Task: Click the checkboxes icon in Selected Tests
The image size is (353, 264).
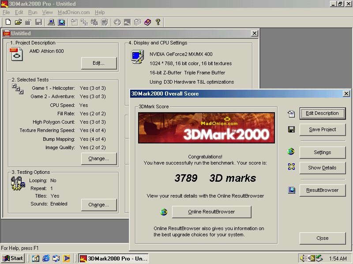Action: pyautogui.click(x=18, y=89)
